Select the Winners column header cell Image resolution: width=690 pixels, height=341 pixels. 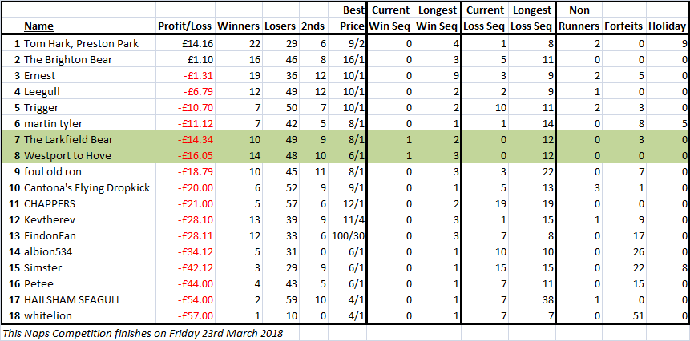(x=239, y=26)
